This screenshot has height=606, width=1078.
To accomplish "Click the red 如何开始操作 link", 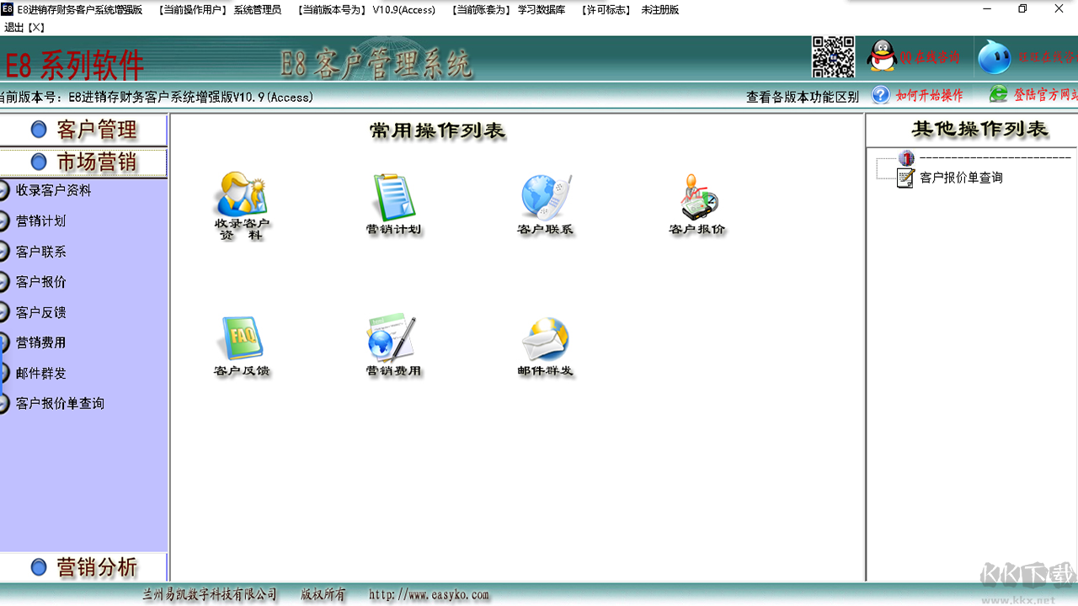I will coord(929,95).
